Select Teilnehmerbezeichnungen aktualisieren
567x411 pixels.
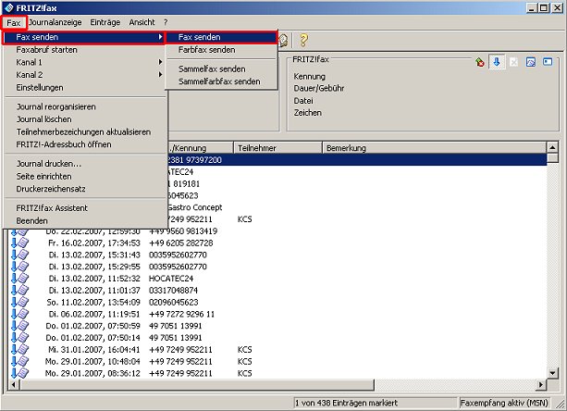(x=84, y=132)
